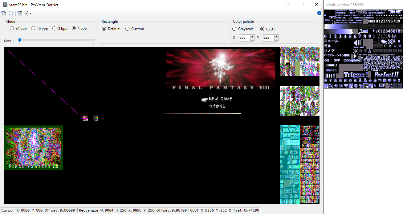Click the binary '01' file toolbar icon
Screen dimensions: 403x214
point(26,13)
